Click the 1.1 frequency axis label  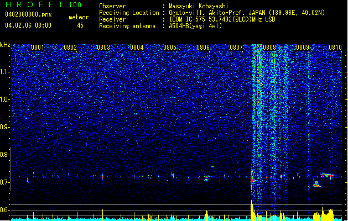pos(5,72)
